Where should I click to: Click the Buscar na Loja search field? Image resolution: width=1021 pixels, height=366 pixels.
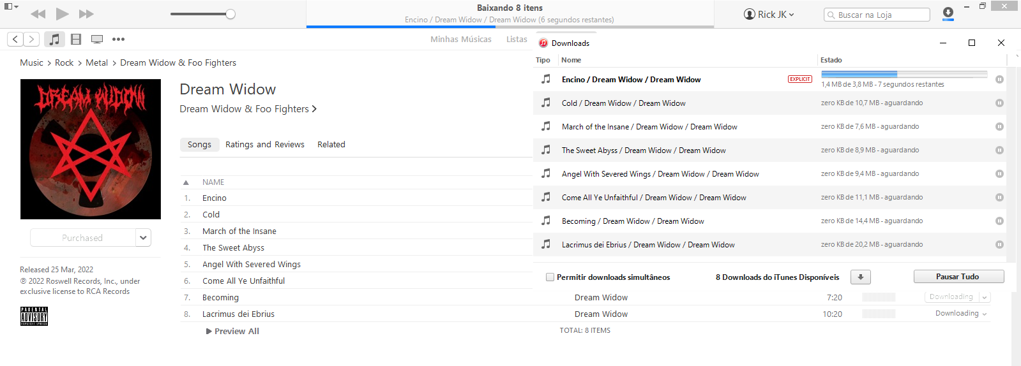[x=877, y=15]
